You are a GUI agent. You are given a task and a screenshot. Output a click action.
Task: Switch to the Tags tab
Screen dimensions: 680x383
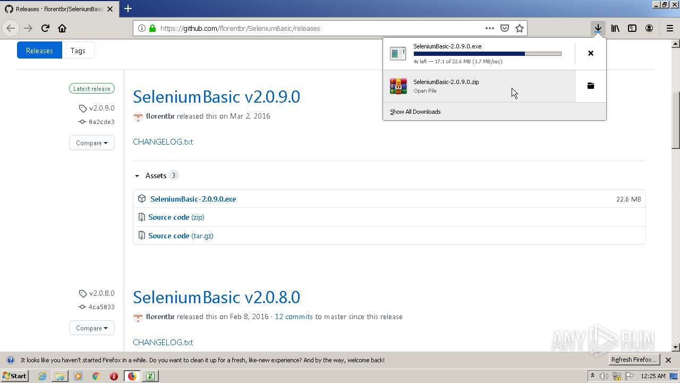[78, 51]
